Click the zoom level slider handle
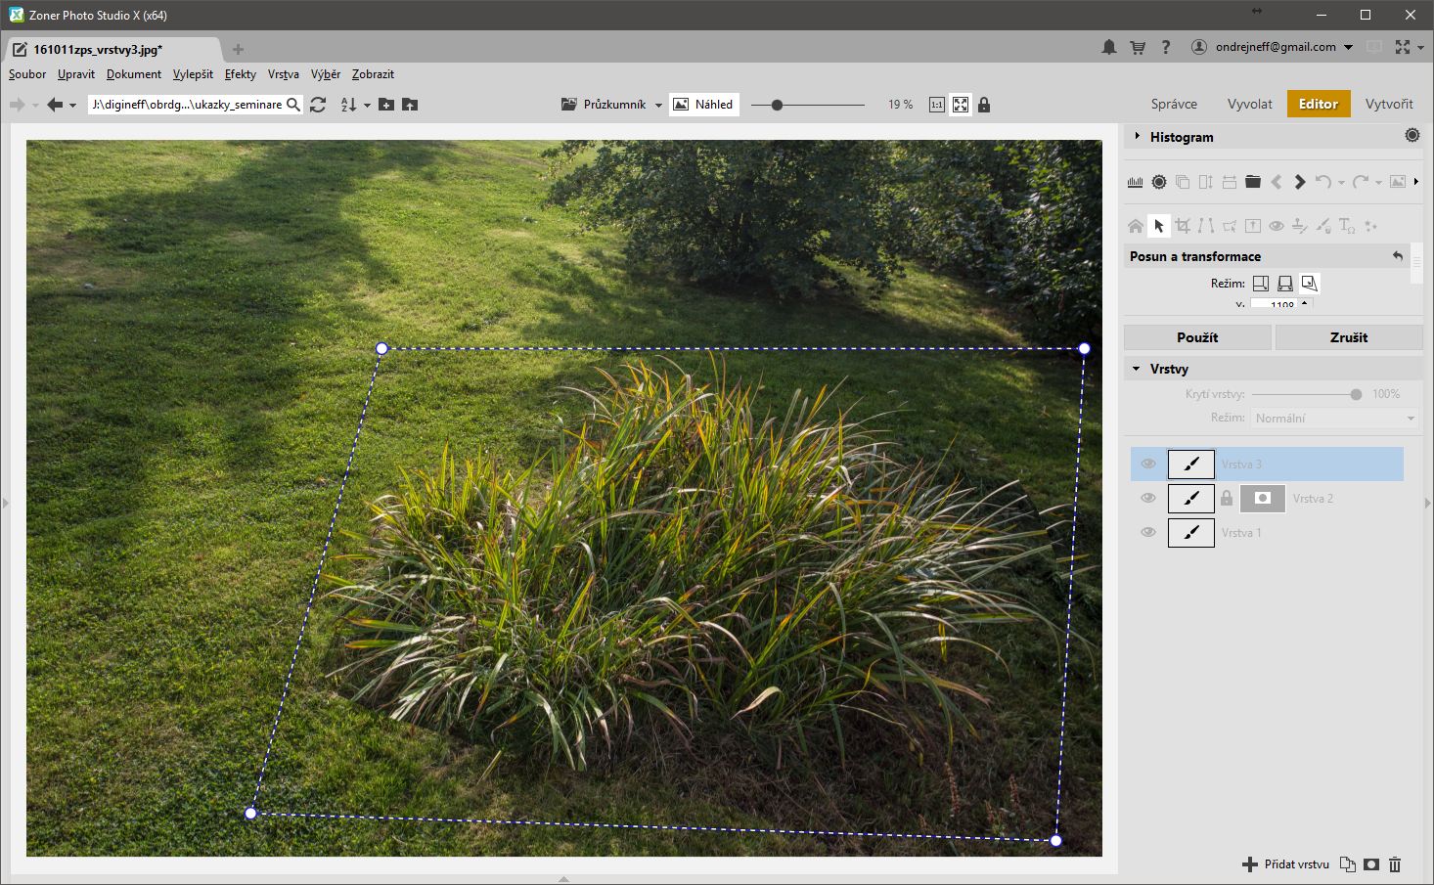This screenshot has width=1434, height=885. (777, 105)
